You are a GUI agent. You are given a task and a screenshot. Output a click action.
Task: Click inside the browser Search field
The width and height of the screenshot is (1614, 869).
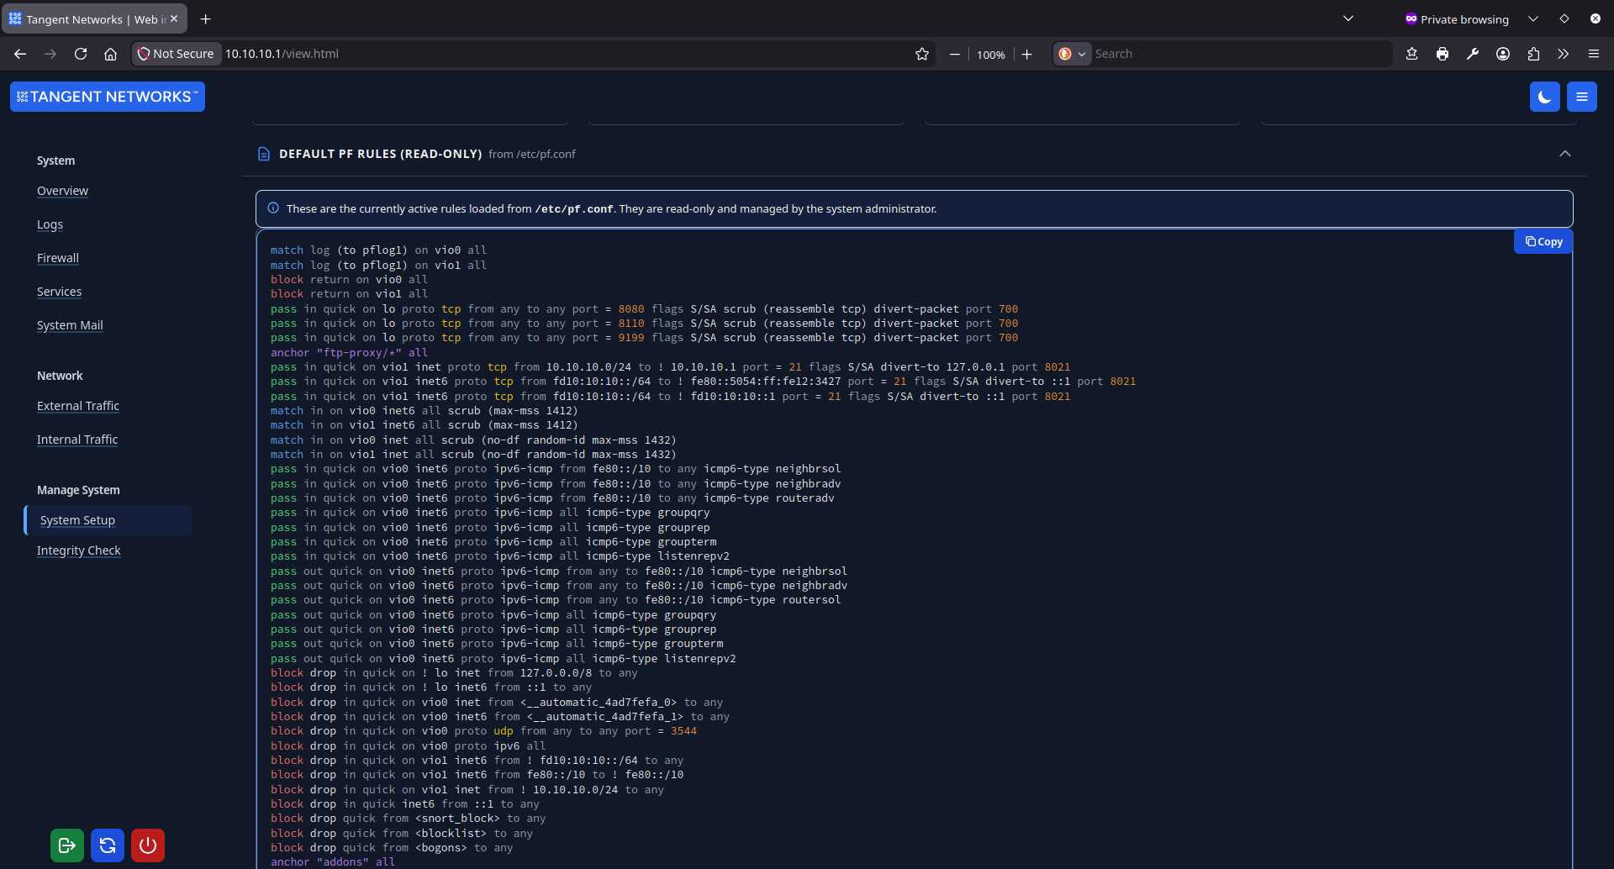pos(1219,53)
